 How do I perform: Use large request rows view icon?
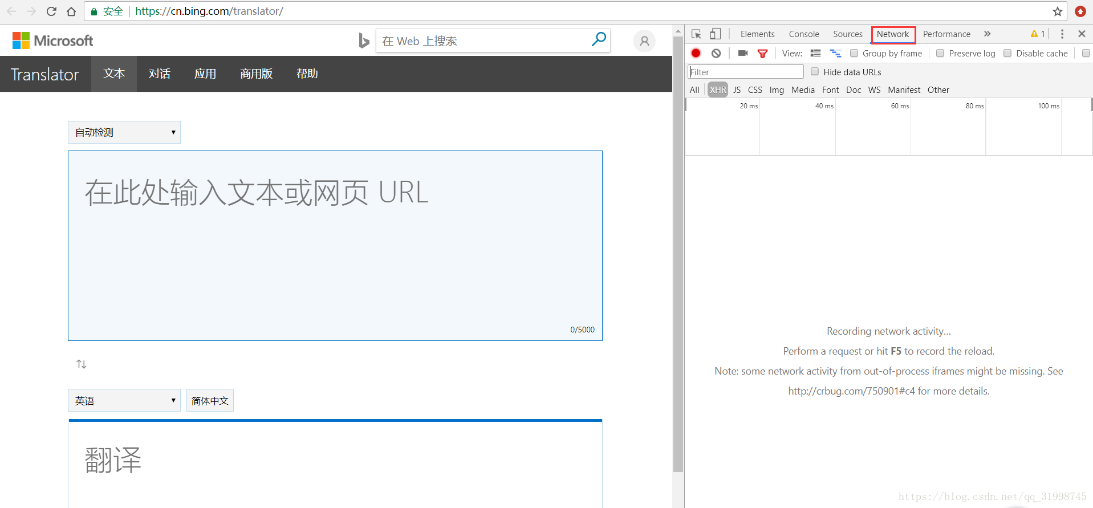point(815,53)
